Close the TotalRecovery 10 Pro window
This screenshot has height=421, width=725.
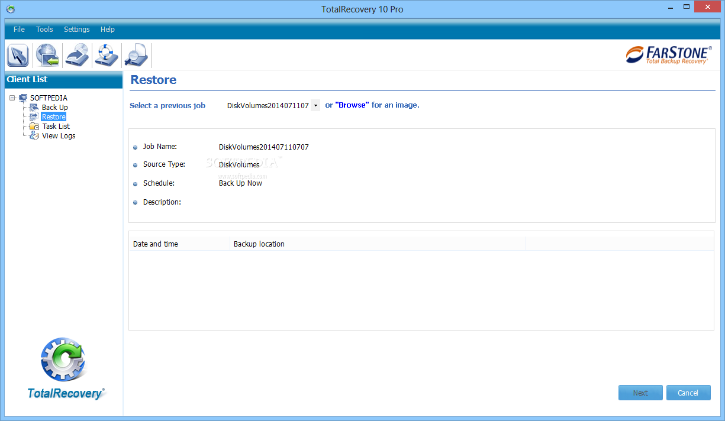[708, 7]
